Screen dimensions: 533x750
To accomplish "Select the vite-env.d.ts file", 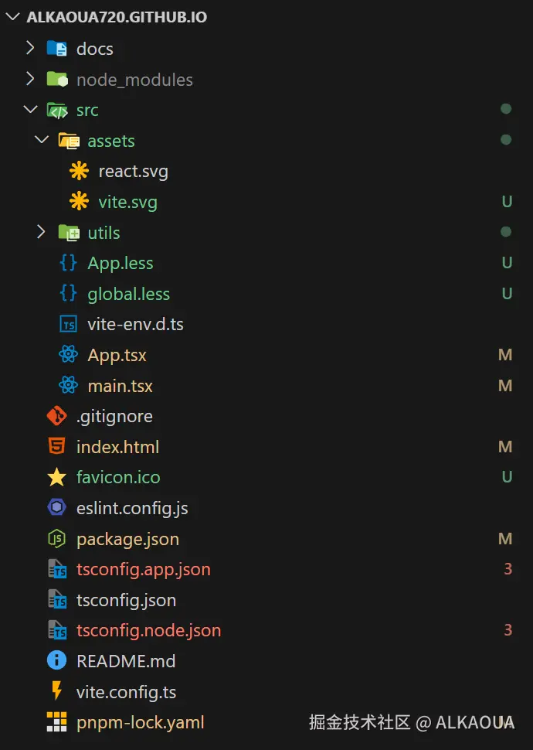I will pos(135,324).
